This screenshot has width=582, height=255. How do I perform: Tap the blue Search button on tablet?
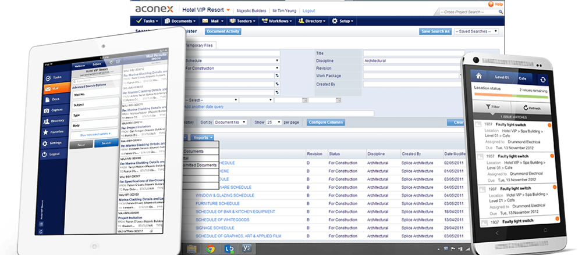coord(107,143)
